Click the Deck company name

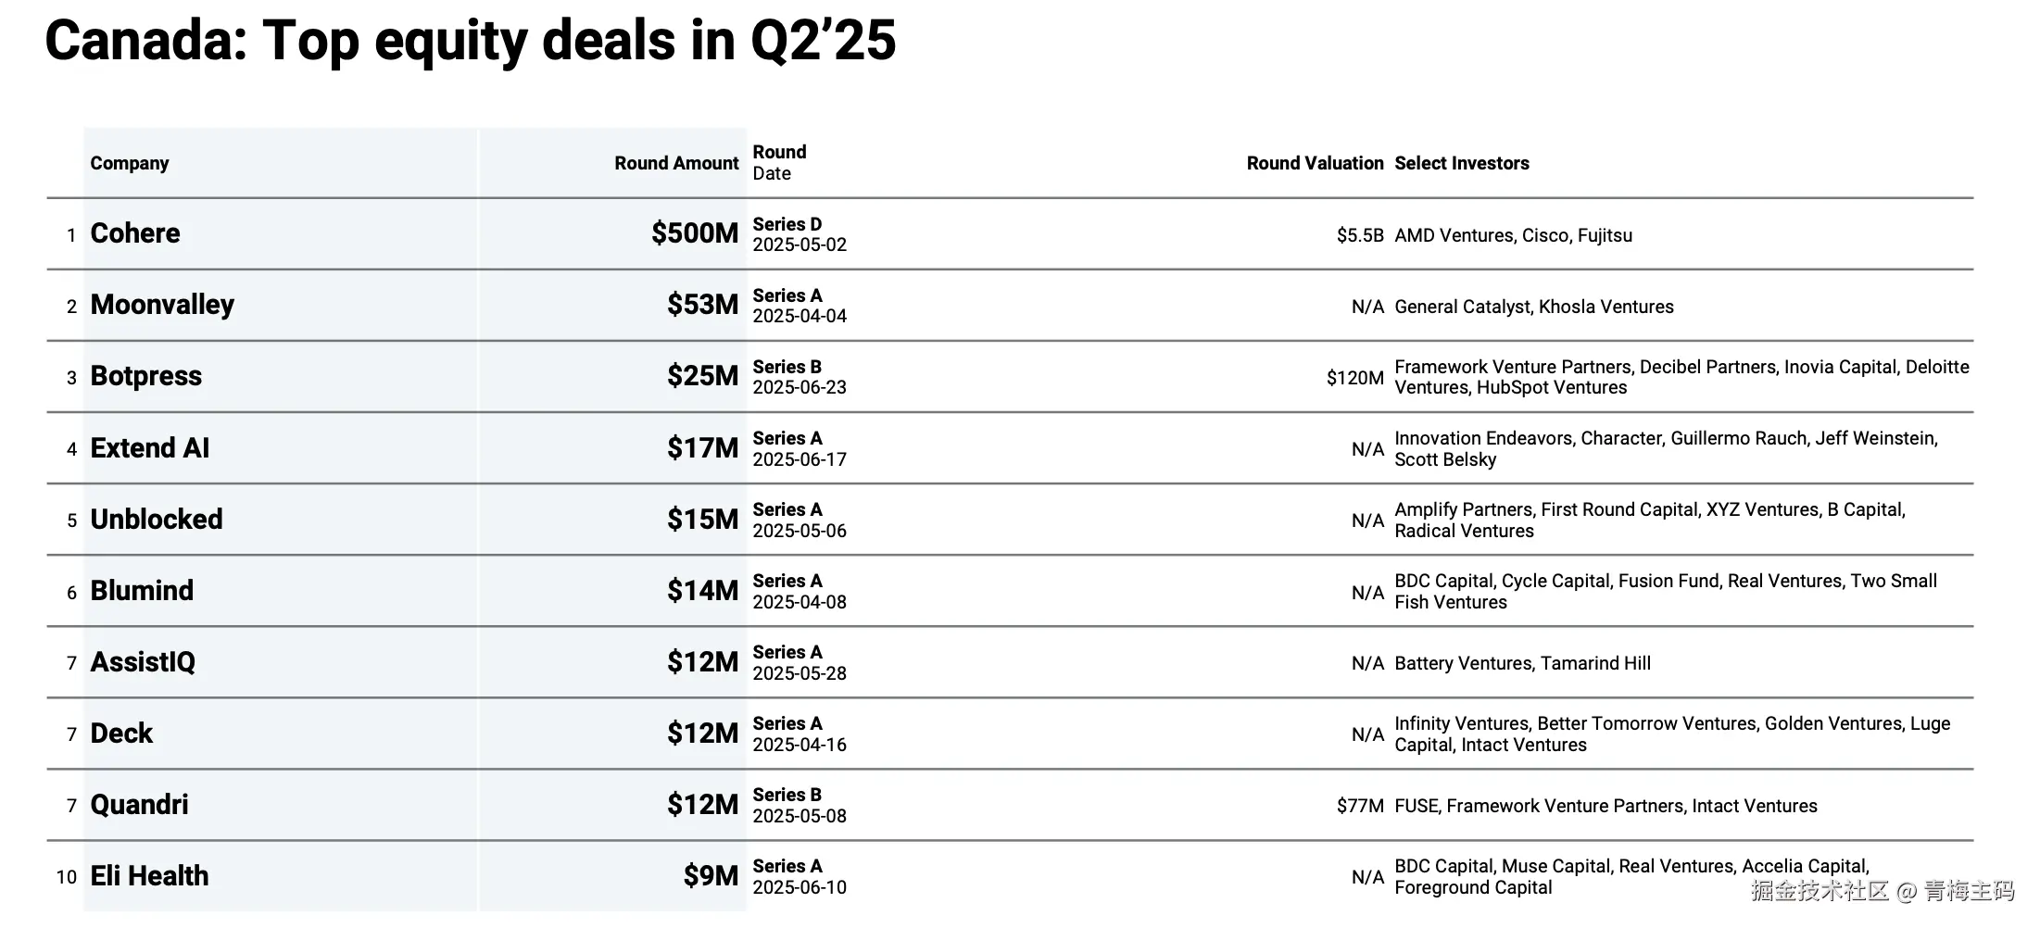[x=121, y=734]
